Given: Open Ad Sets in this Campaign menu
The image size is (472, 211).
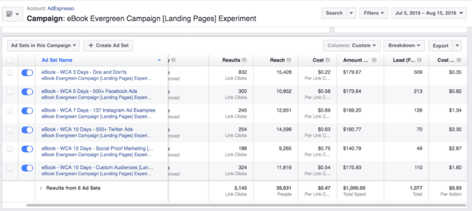Looking at the screenshot, I should pos(44,46).
